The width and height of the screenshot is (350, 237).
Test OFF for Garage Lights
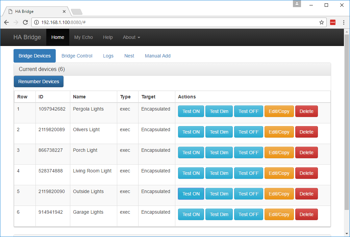[248, 214]
